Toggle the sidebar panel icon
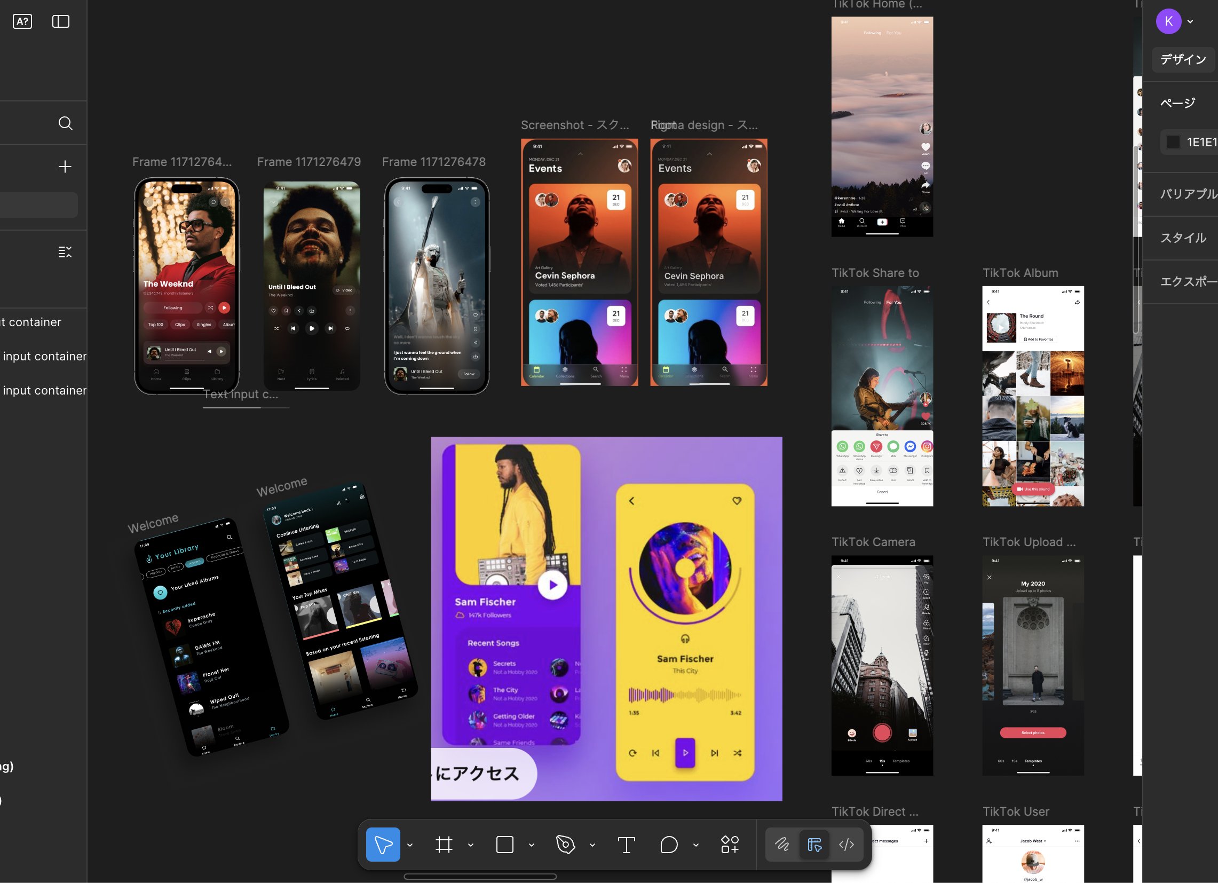1218x883 pixels. [61, 21]
